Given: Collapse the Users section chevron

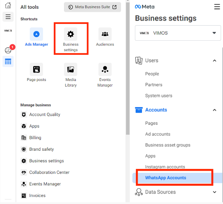Looking at the screenshot, I should click(x=215, y=61).
